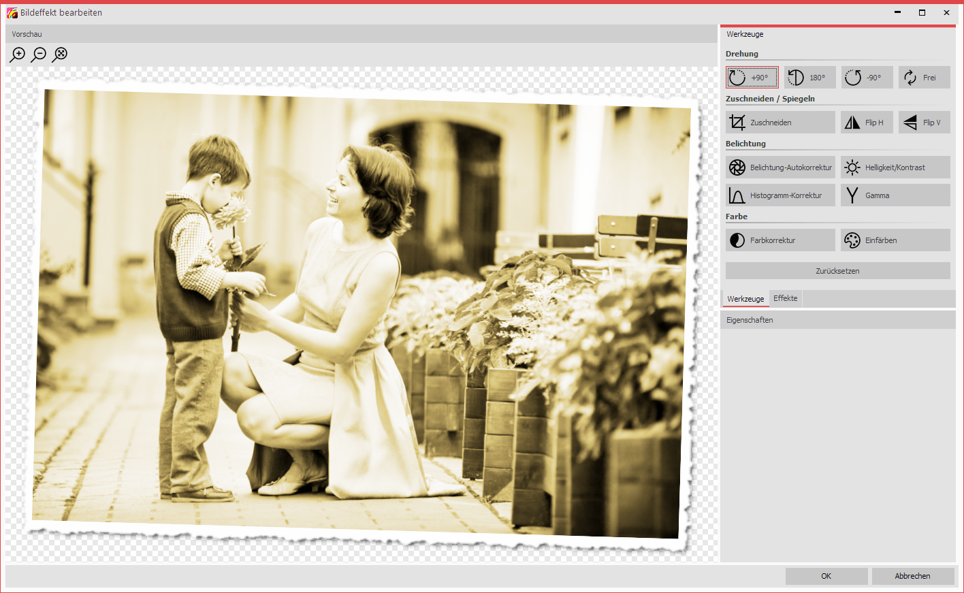Confirm changes with the OK button
The image size is (964, 593).
coord(826,576)
